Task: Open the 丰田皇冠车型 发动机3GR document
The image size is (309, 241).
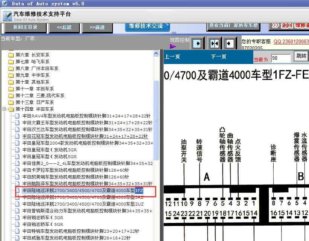Action: (x=49, y=150)
